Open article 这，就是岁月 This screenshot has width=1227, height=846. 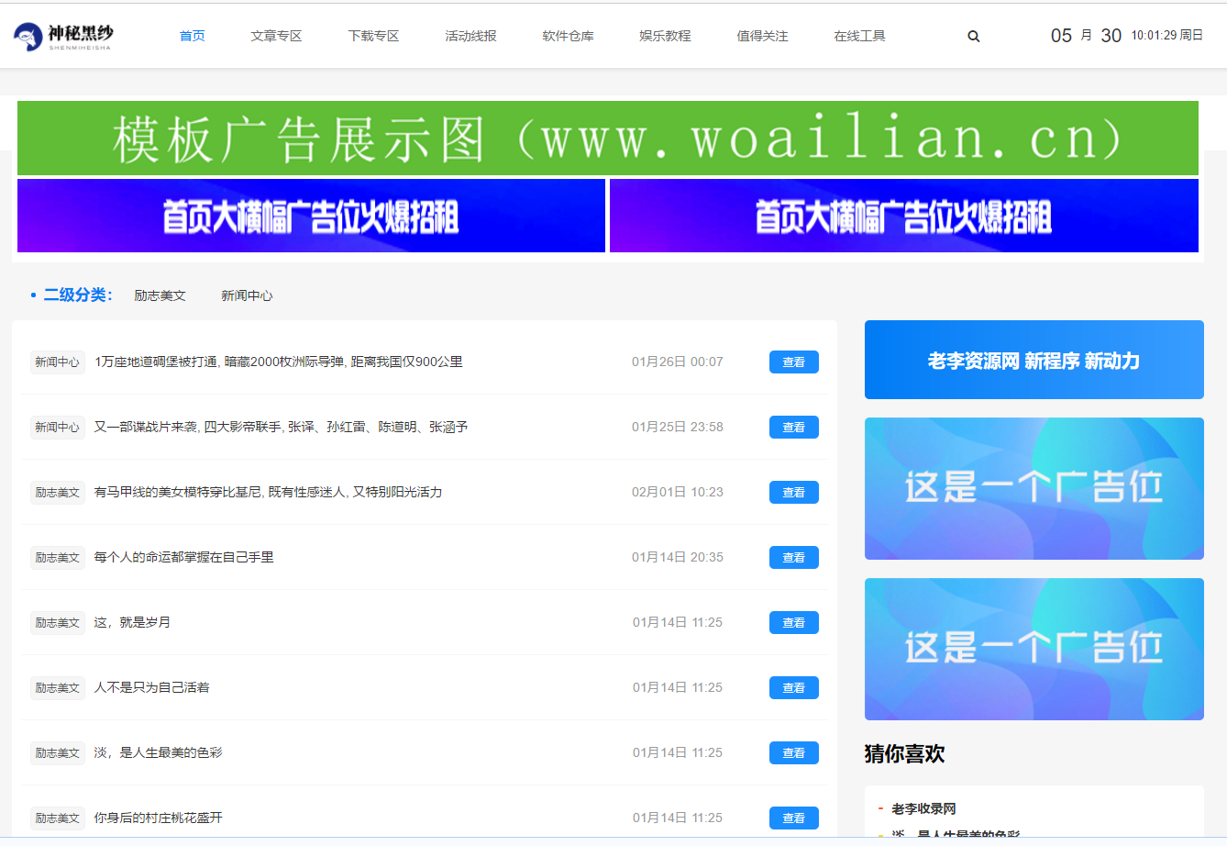coord(132,622)
